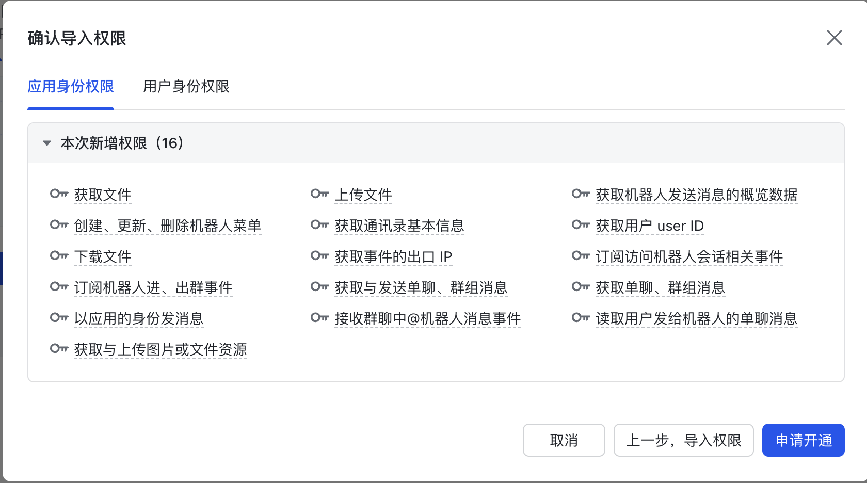Switch to the 用户身份权限 tab
Image resolution: width=867 pixels, height=483 pixels.
point(186,87)
